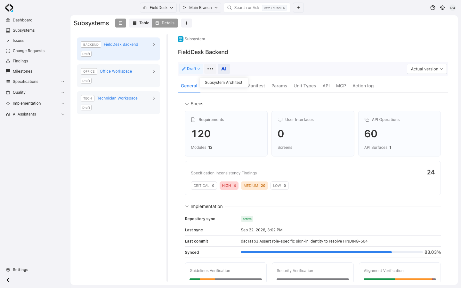Select the General tab
Viewport: 461px width, 288px height.
(x=189, y=86)
